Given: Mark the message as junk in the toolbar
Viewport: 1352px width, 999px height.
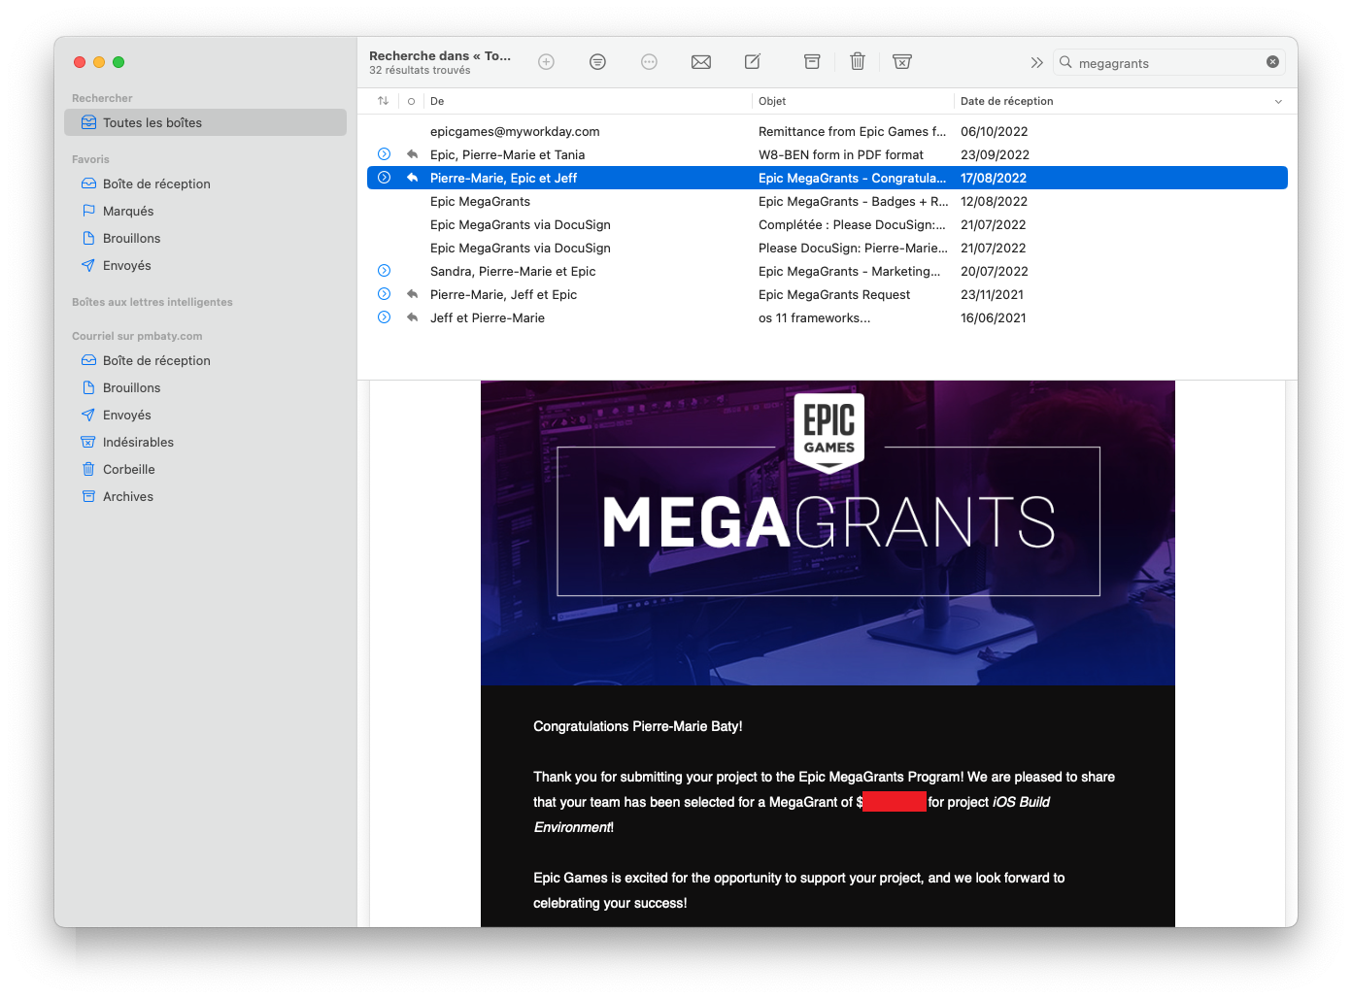Looking at the screenshot, I should [902, 62].
